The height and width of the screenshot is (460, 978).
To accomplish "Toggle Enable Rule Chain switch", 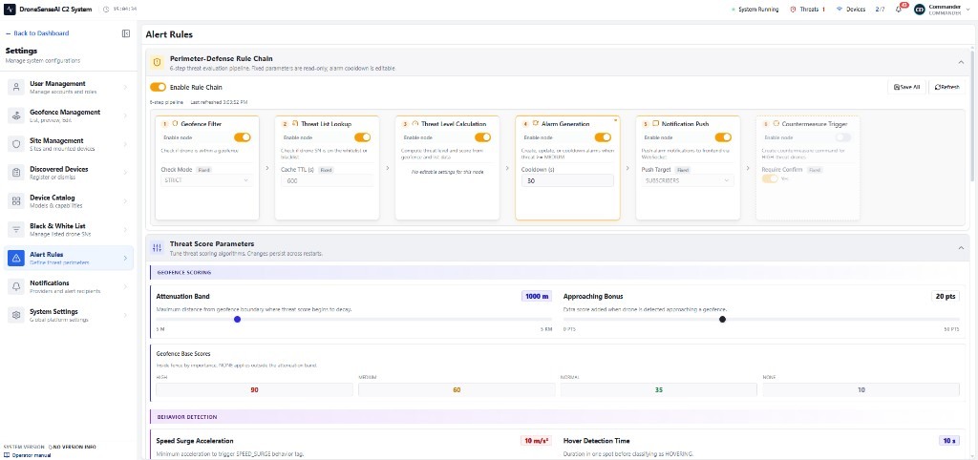I will (159, 87).
